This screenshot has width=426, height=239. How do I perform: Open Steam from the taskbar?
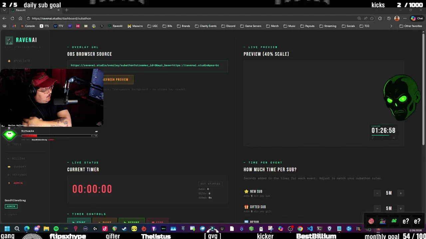tap(124, 229)
